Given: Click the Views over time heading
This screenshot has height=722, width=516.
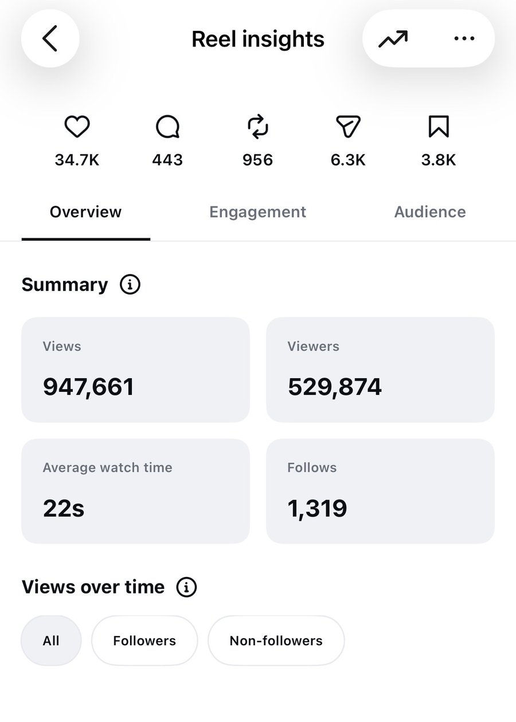Looking at the screenshot, I should click(93, 587).
